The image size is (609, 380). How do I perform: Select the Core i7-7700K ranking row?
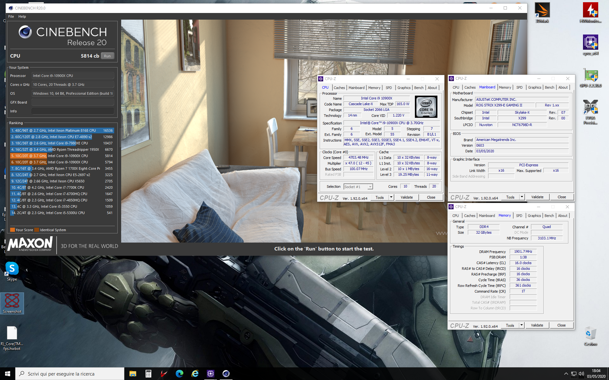(62, 187)
